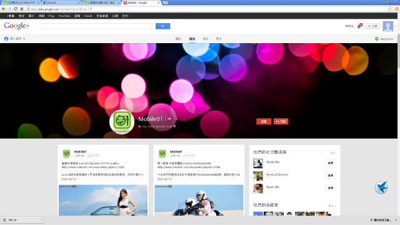Switch to the Facebook Mobile01 browser tab
Viewport: 400px width, 225px height.
pyautogui.click(x=61, y=2)
